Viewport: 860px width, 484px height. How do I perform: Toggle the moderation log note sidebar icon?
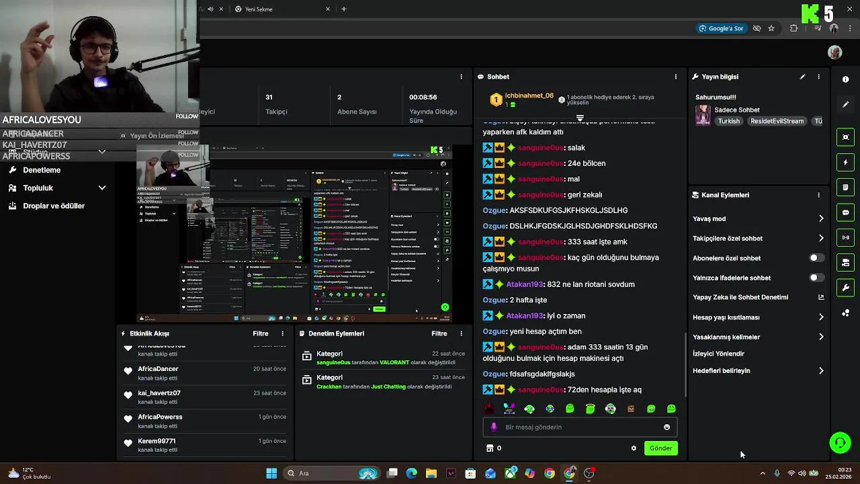coord(845,187)
